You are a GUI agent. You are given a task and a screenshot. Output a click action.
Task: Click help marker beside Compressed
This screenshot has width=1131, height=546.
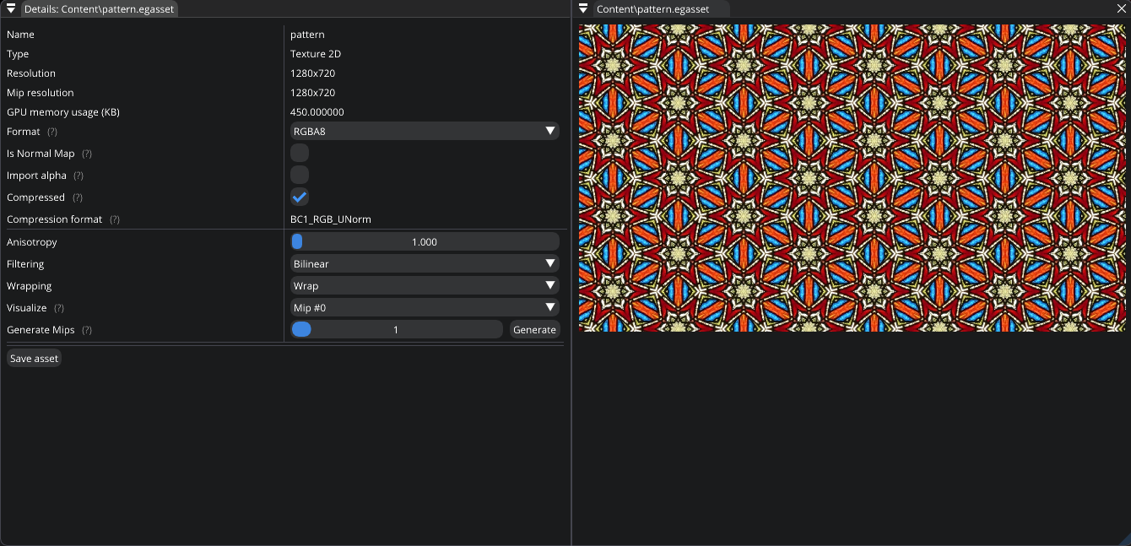[78, 197]
